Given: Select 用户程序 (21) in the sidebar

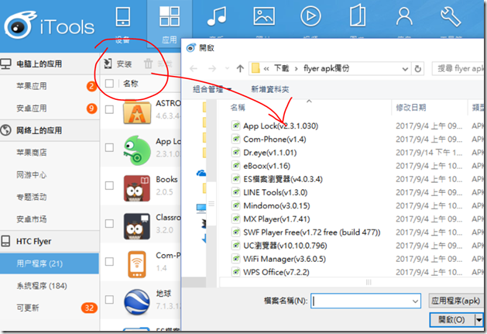Looking at the screenshot, I should tap(50, 263).
